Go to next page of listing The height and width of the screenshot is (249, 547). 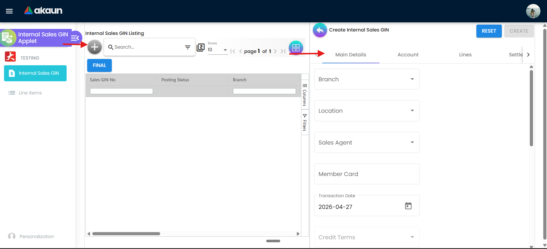tap(275, 51)
